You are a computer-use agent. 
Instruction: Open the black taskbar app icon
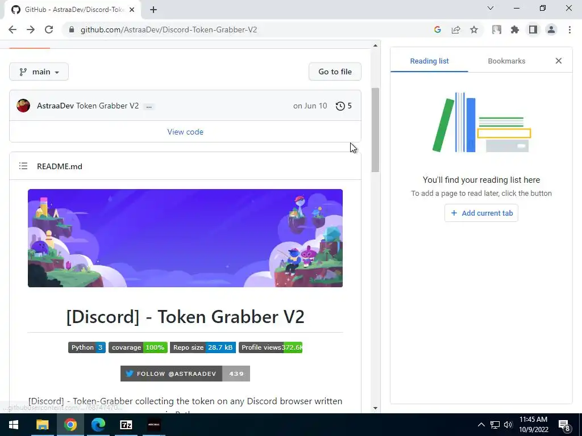pos(154,425)
